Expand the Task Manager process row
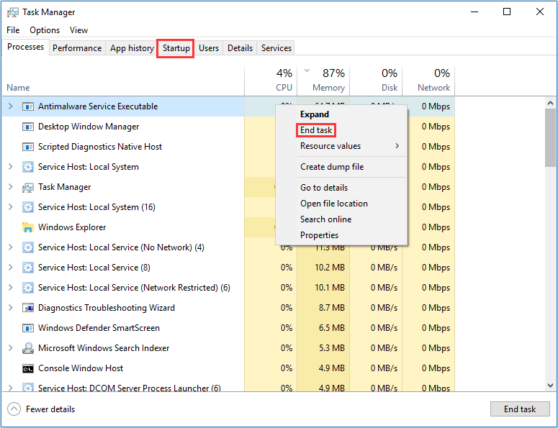558x428 pixels. pos(11,186)
